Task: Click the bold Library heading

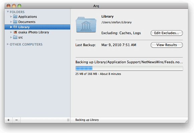Action: pyautogui.click(x=107, y=16)
